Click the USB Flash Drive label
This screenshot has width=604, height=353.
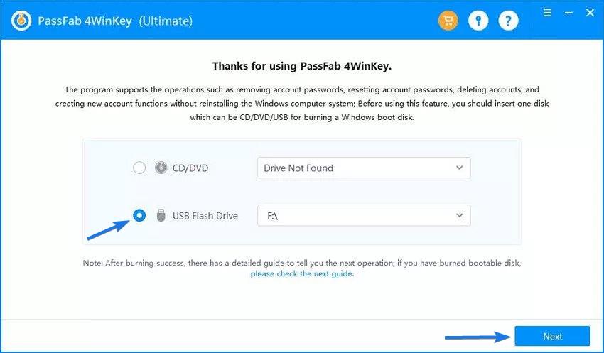pos(205,216)
